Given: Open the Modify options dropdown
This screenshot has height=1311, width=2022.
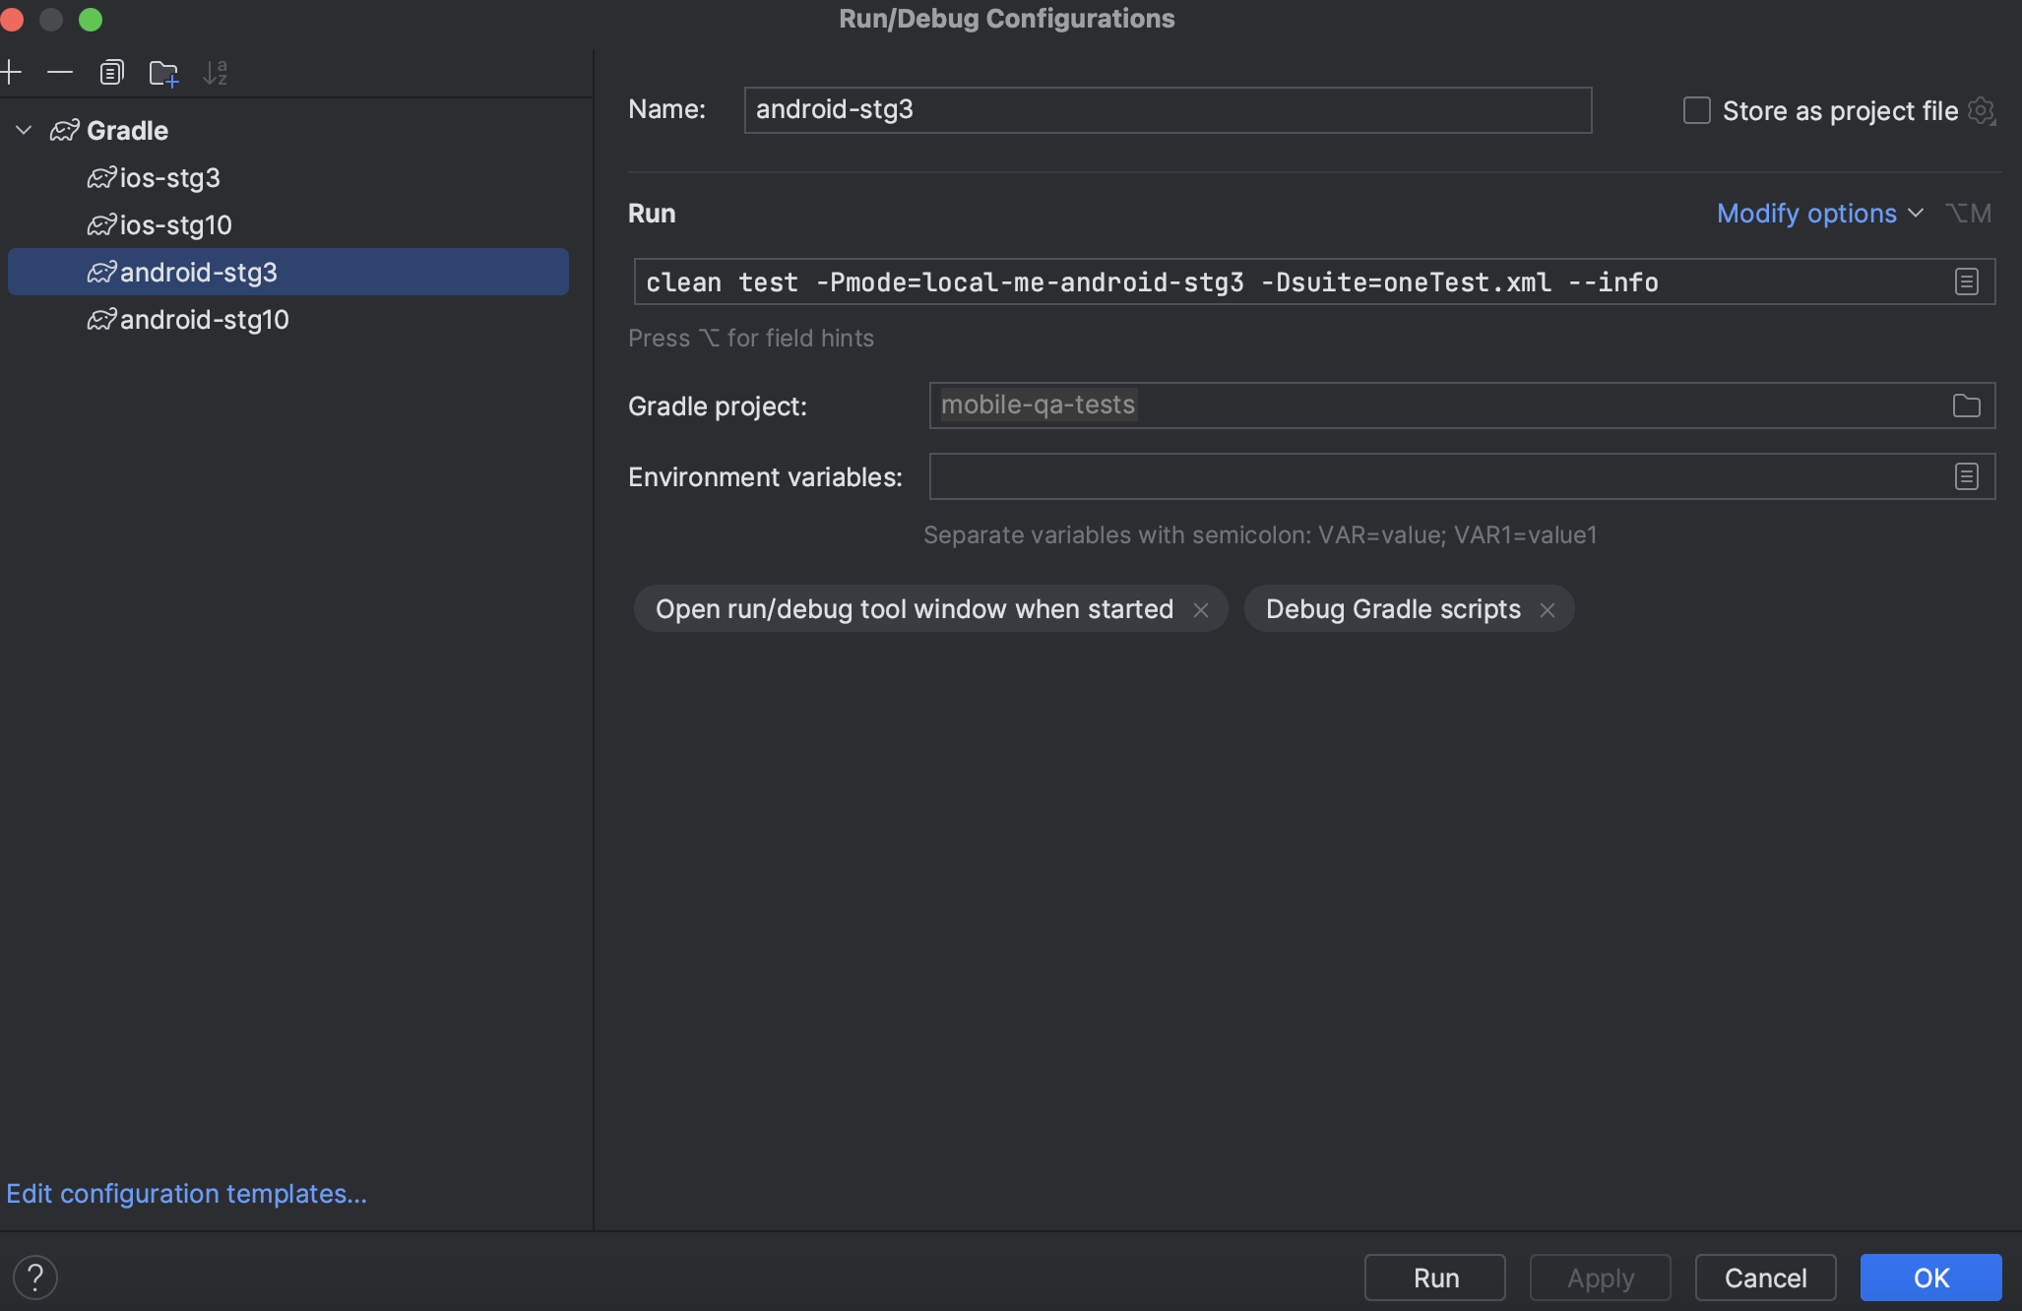Looking at the screenshot, I should (x=1819, y=214).
